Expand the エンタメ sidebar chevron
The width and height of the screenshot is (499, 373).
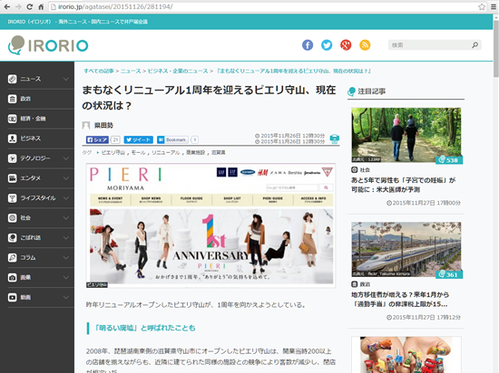click(x=66, y=178)
